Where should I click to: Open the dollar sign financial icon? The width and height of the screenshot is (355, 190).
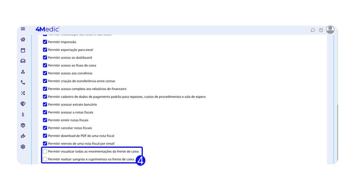[23, 114]
